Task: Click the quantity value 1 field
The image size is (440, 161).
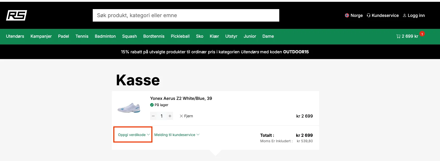Action: pos(162,116)
